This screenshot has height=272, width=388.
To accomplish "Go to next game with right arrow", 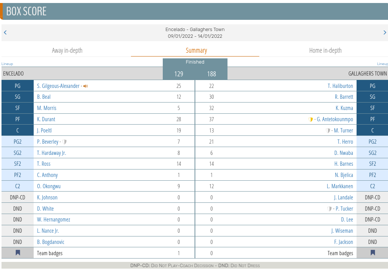I will pos(385,33).
